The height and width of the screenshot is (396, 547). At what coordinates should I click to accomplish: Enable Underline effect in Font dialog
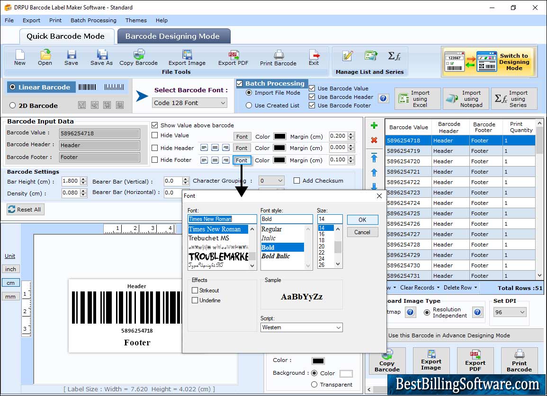[195, 300]
